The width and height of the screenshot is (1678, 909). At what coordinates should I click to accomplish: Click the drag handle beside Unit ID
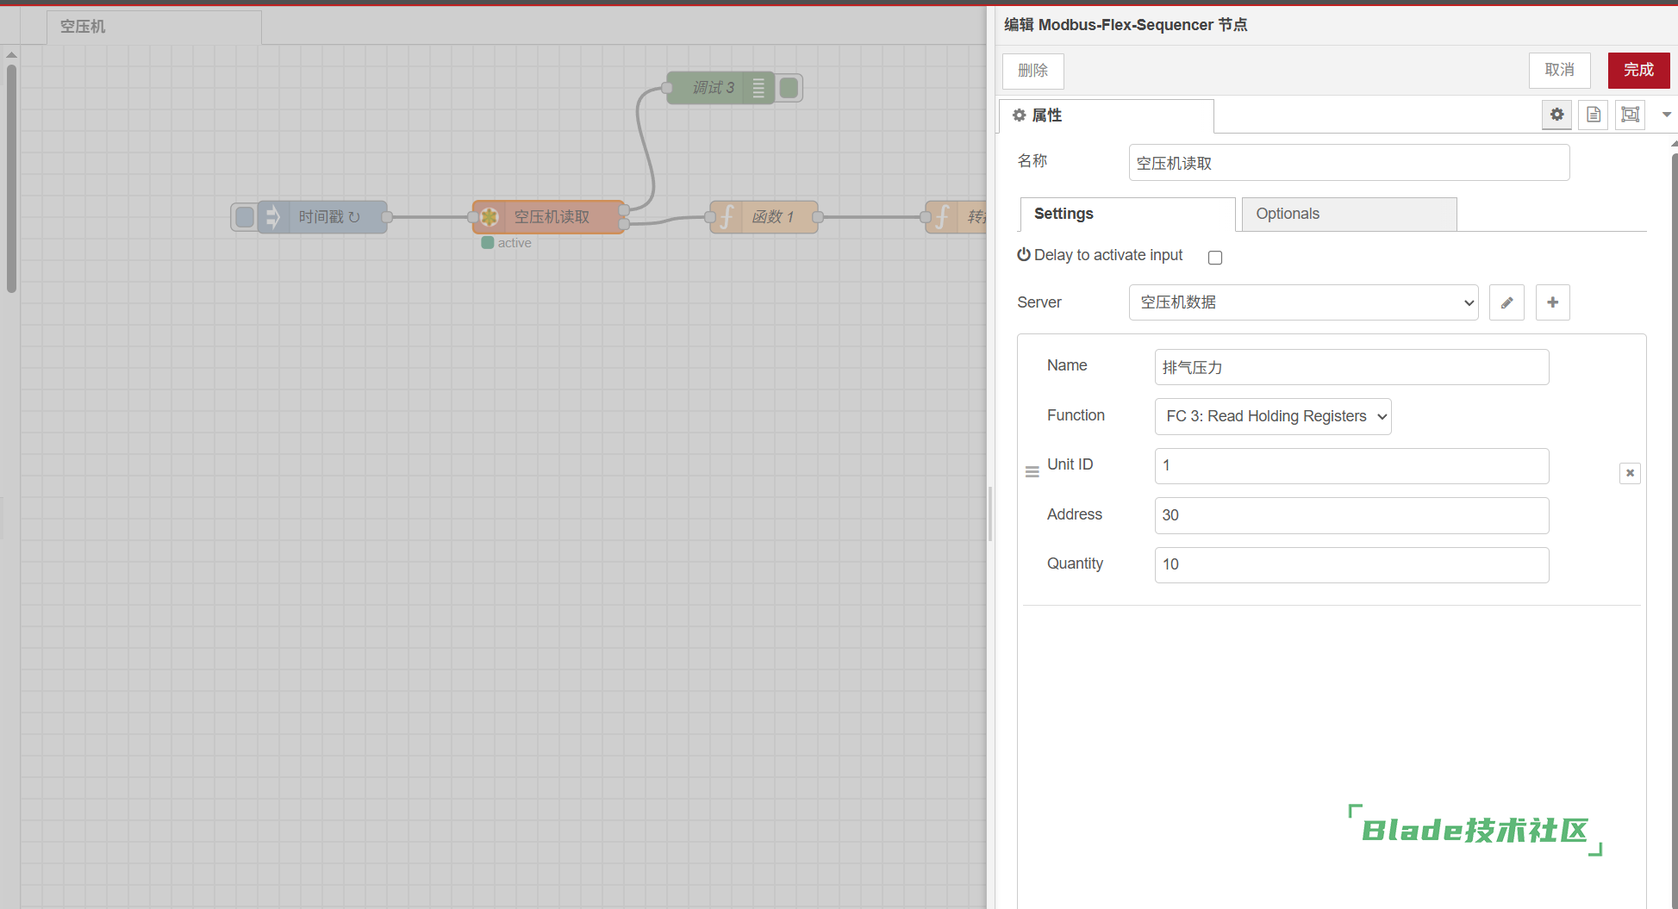coord(1032,472)
